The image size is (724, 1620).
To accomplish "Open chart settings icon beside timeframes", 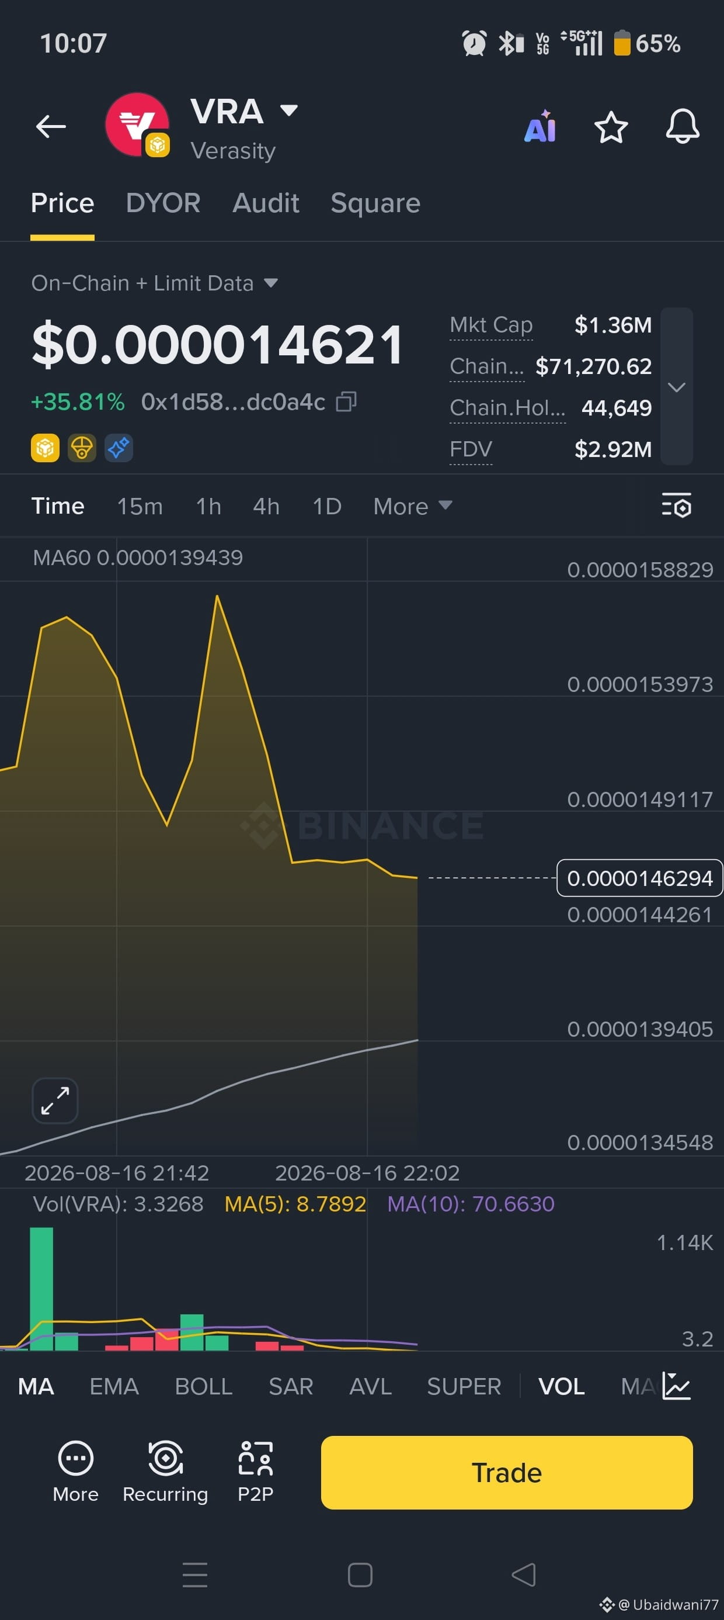I will coord(676,506).
